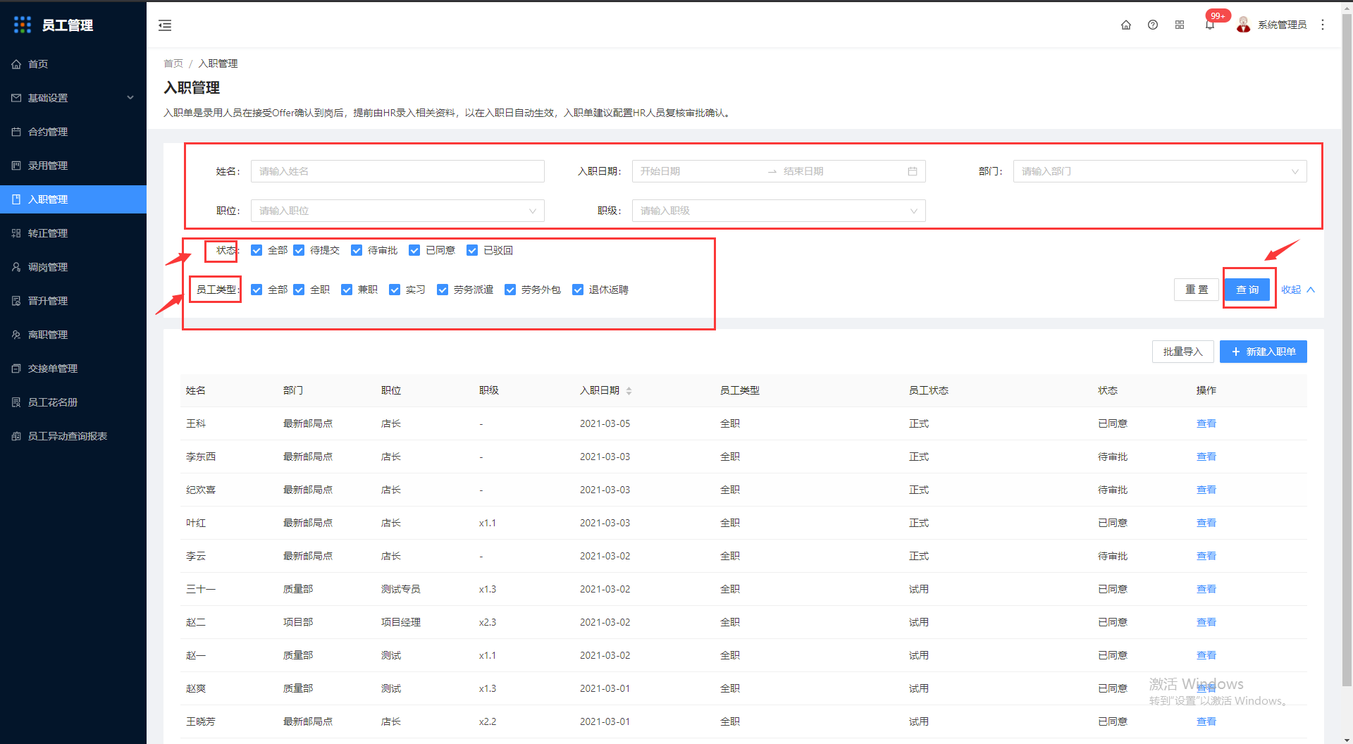The image size is (1353, 744).
Task: Collapse the sidebar using the menu fold icon
Action: pos(165,25)
